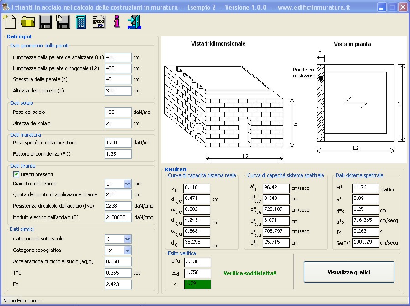Click the L1 wall length input field
The width and height of the screenshot is (410, 306).
tap(118, 57)
